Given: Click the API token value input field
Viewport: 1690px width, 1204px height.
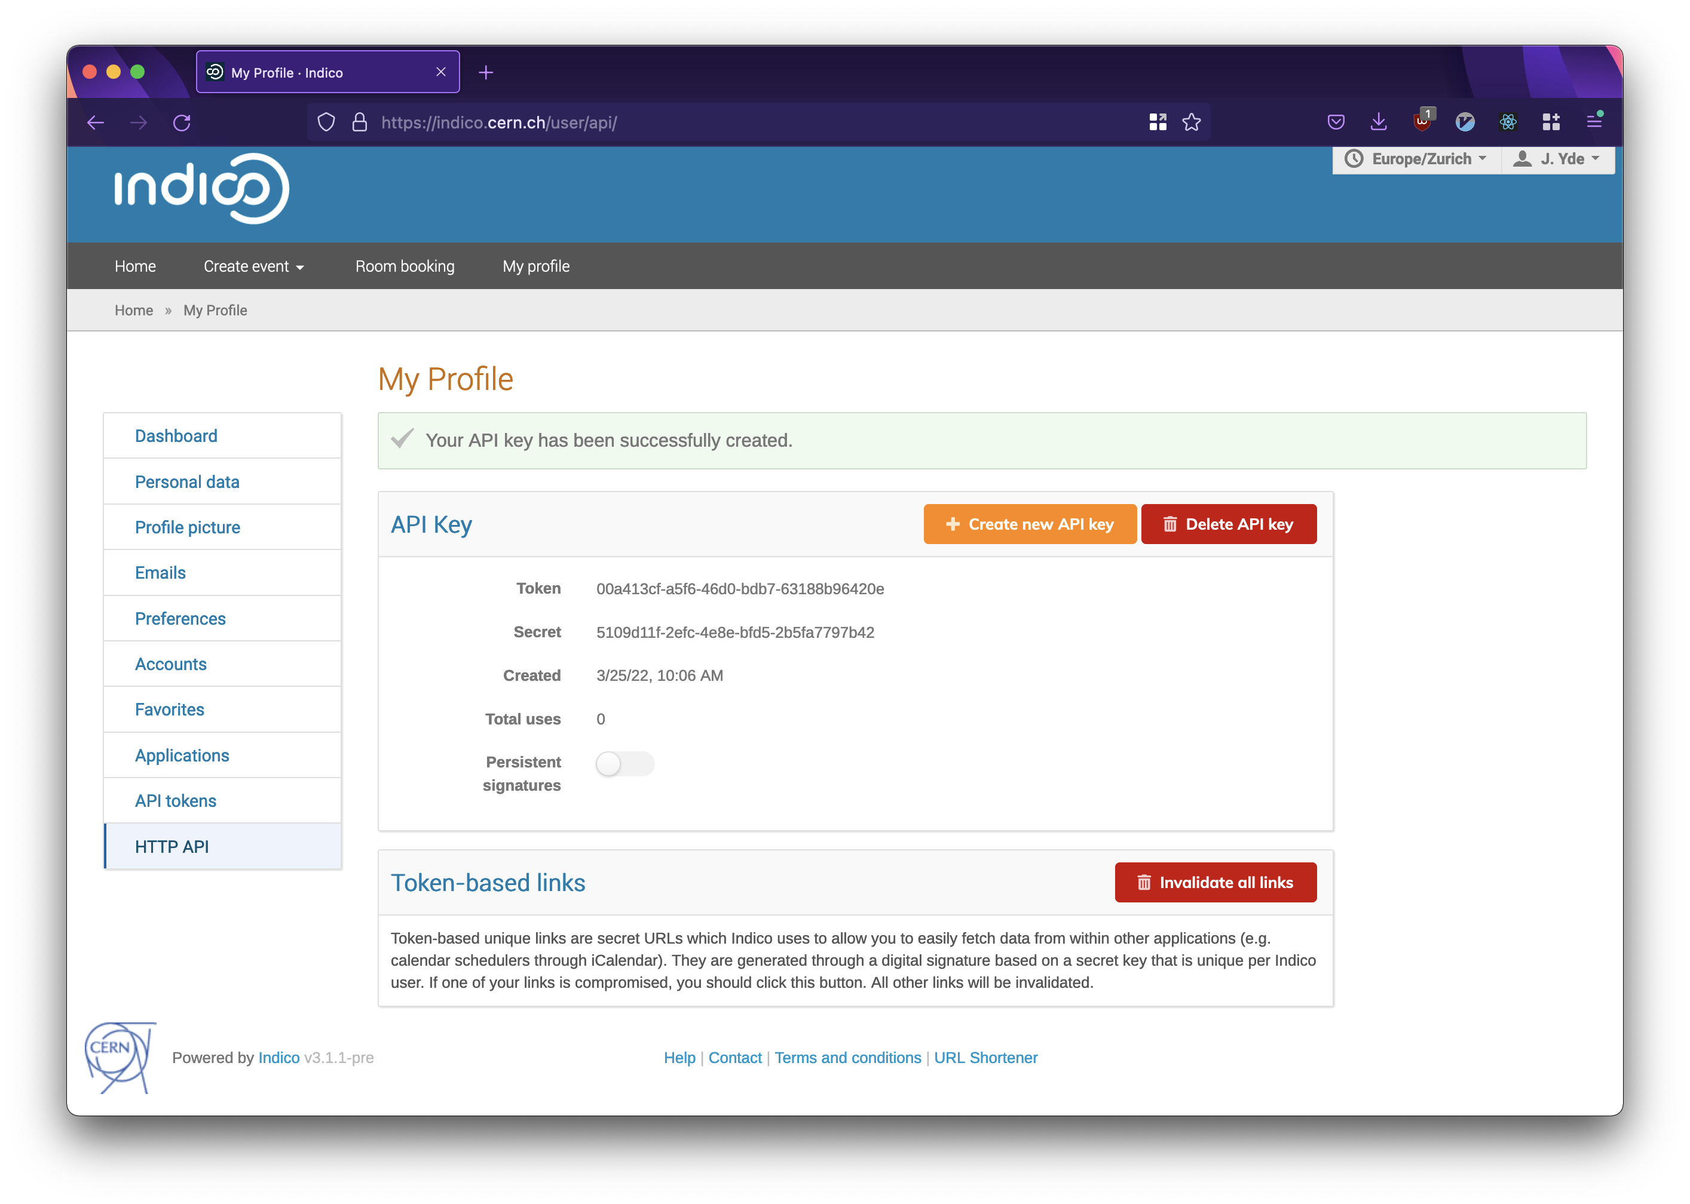Looking at the screenshot, I should tap(738, 589).
